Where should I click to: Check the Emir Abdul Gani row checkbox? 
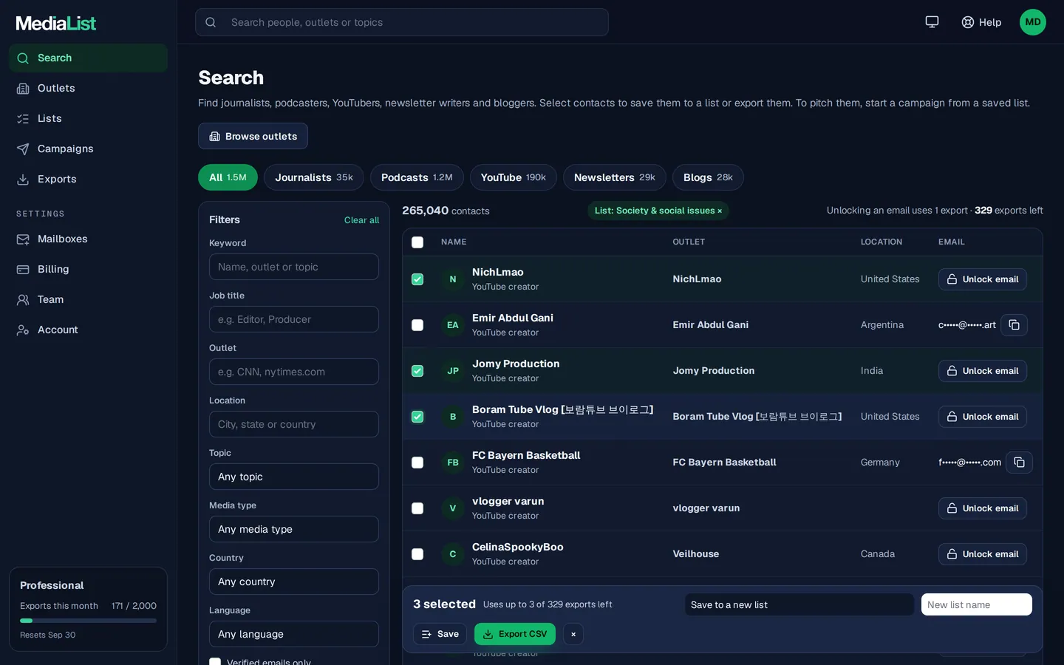click(417, 325)
